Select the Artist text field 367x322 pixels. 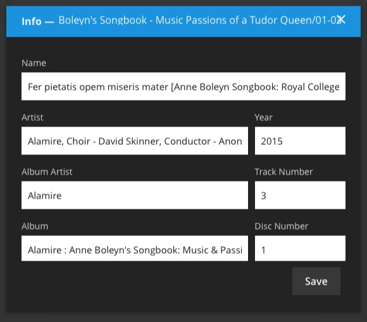135,140
